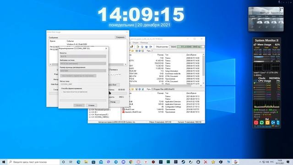Click the taskbar search box
Screen dimensions: 293x165
click(x=33, y=162)
